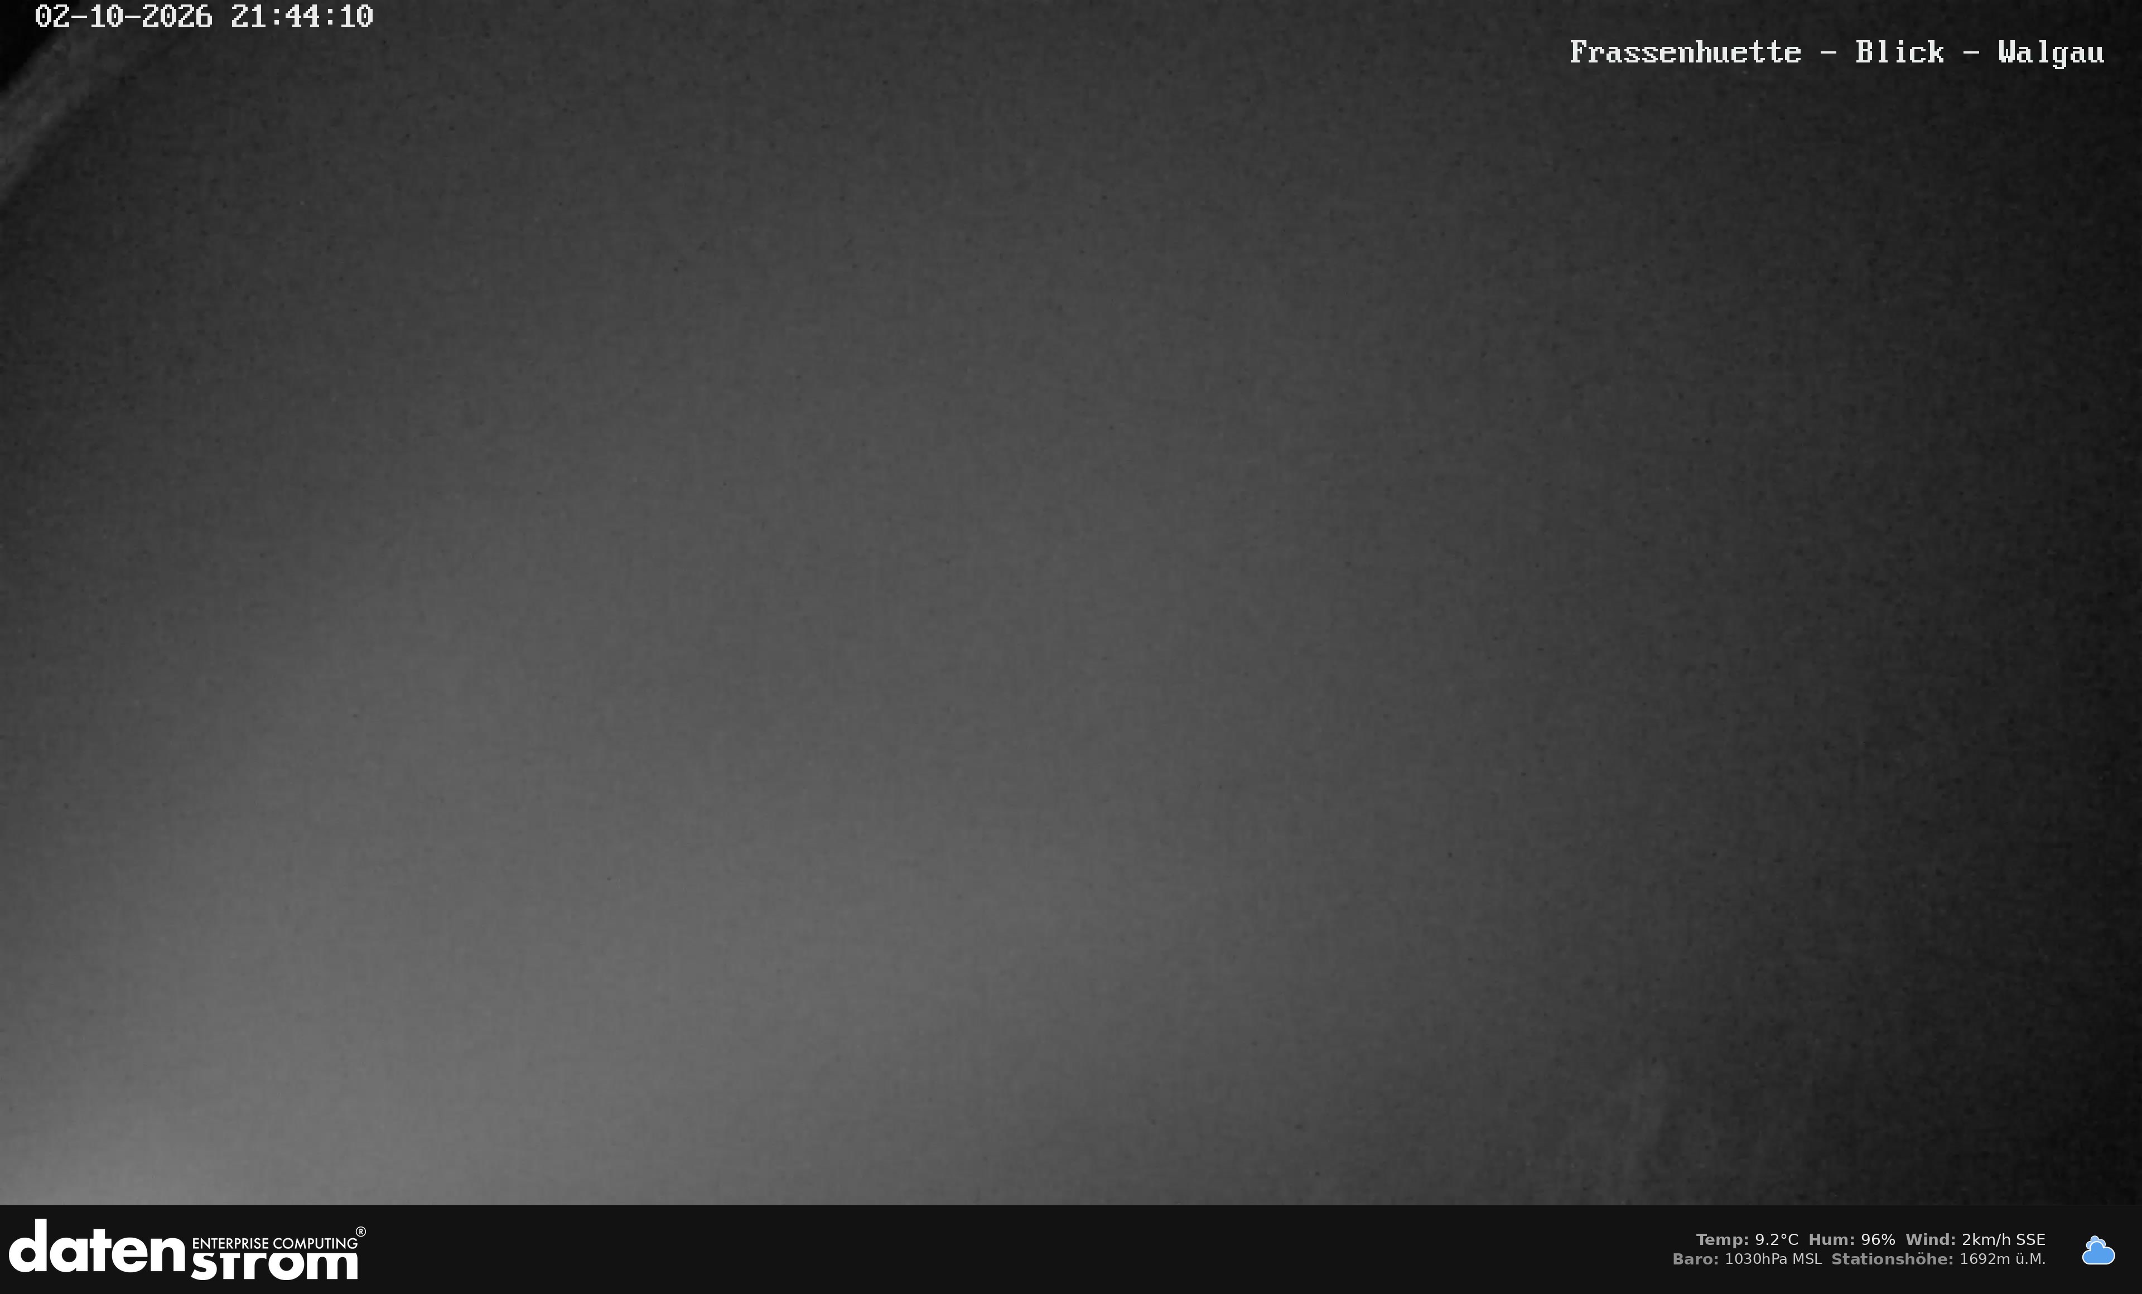The image size is (2142, 1294).
Task: Click the ENTERPRISE COMPUTING tagline
Action: (274, 1243)
